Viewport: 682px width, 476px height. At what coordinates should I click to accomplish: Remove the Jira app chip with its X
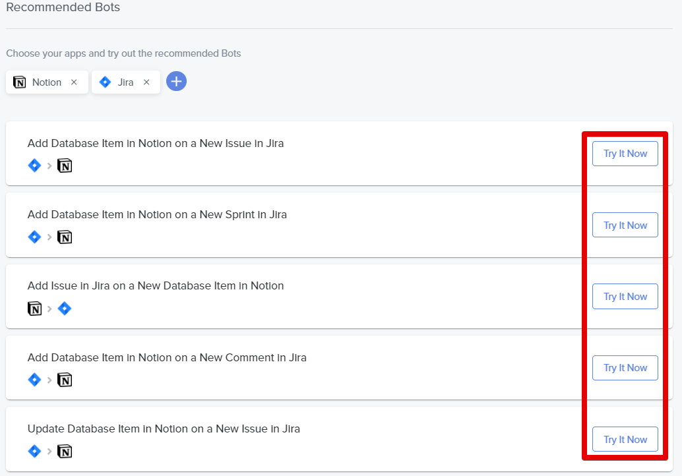tap(146, 82)
